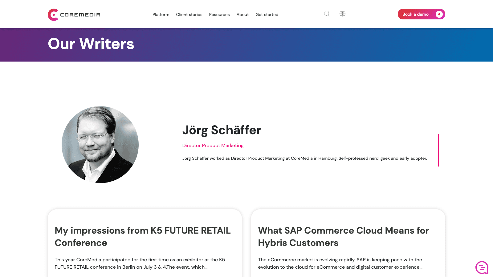
Task: Click the Our Writers page heading
Action: click(91, 44)
